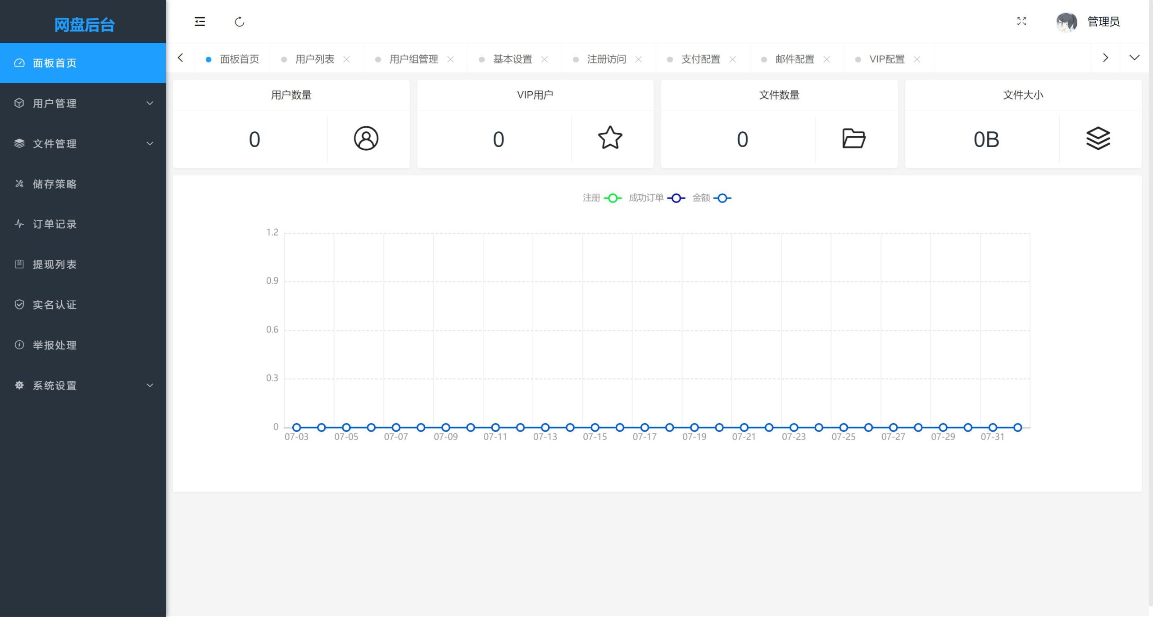Click the stacked layers icon in 文件大小 card
The width and height of the screenshot is (1153, 617).
(x=1098, y=138)
